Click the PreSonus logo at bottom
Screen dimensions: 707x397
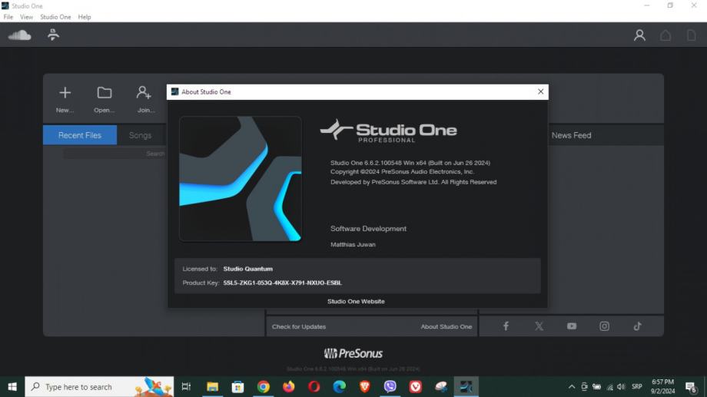point(353,353)
